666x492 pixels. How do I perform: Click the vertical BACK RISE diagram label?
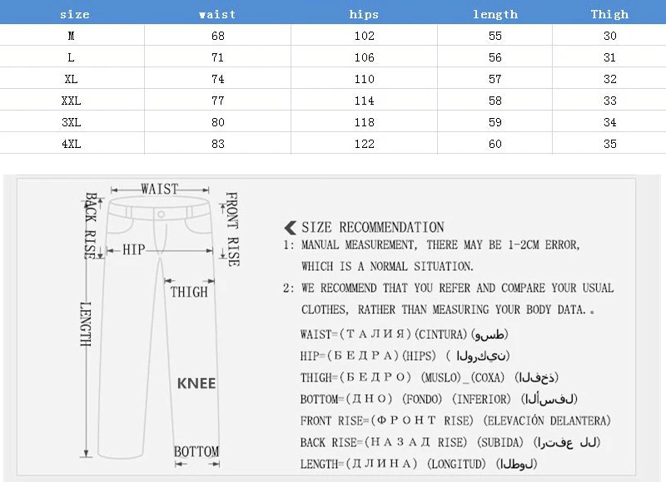click(91, 226)
